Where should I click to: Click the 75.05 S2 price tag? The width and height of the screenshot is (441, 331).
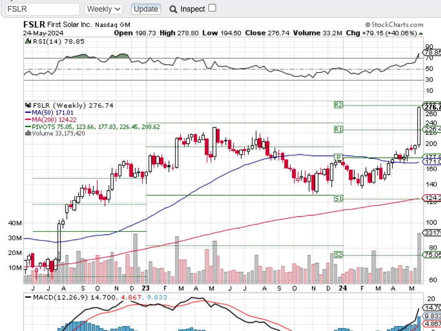point(432,255)
